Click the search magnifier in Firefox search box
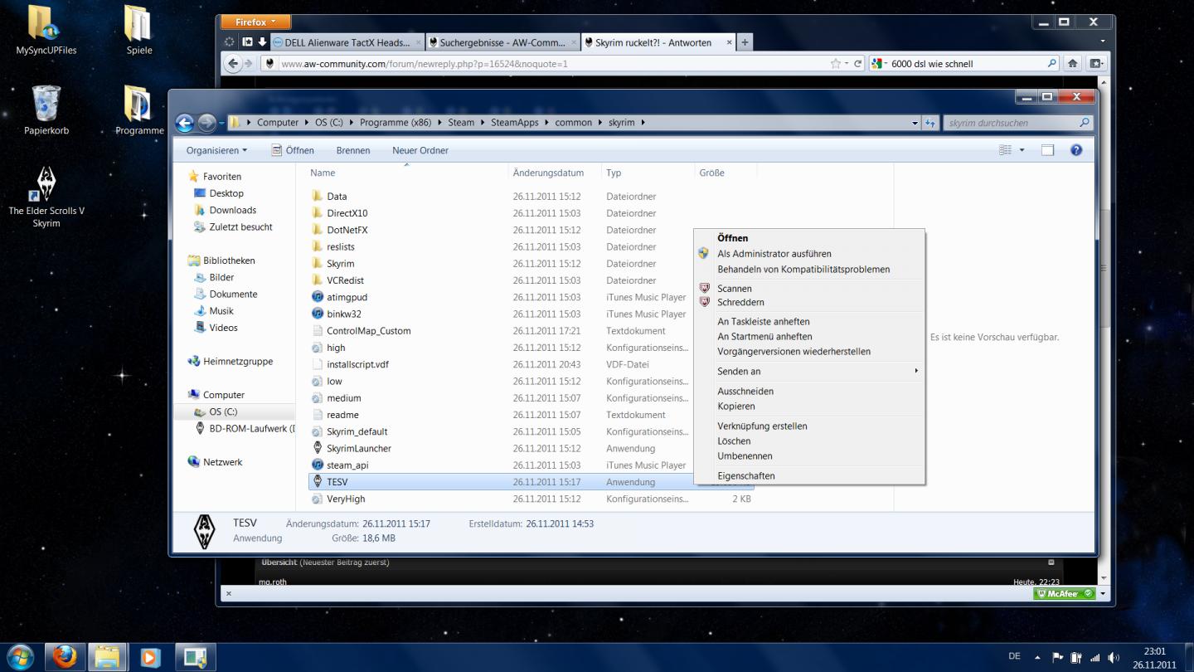This screenshot has width=1194, height=672. pyautogui.click(x=1051, y=63)
